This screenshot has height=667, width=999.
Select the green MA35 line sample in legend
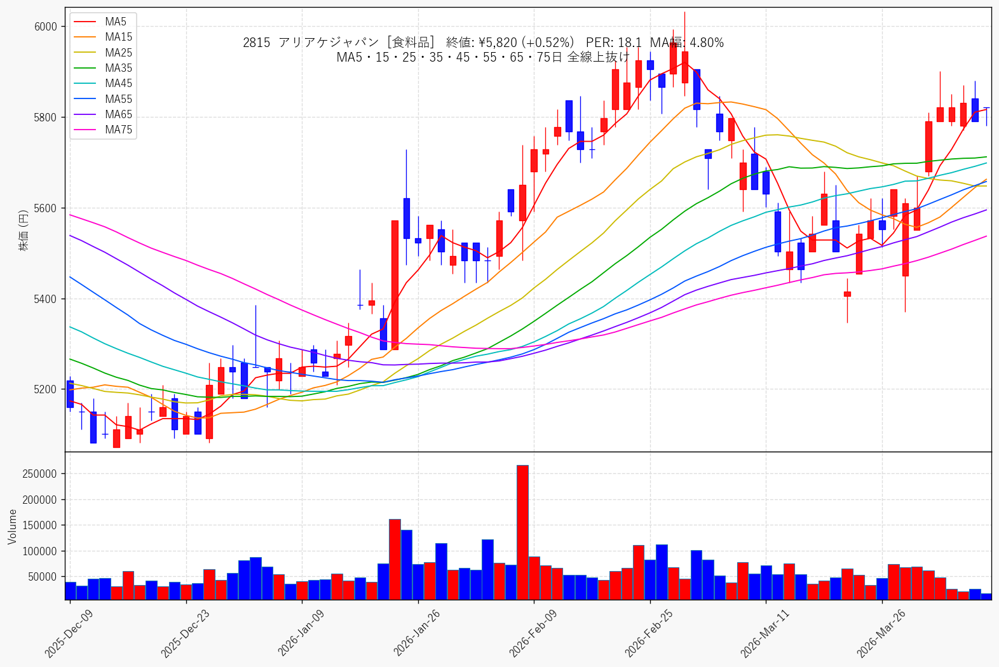tap(85, 68)
